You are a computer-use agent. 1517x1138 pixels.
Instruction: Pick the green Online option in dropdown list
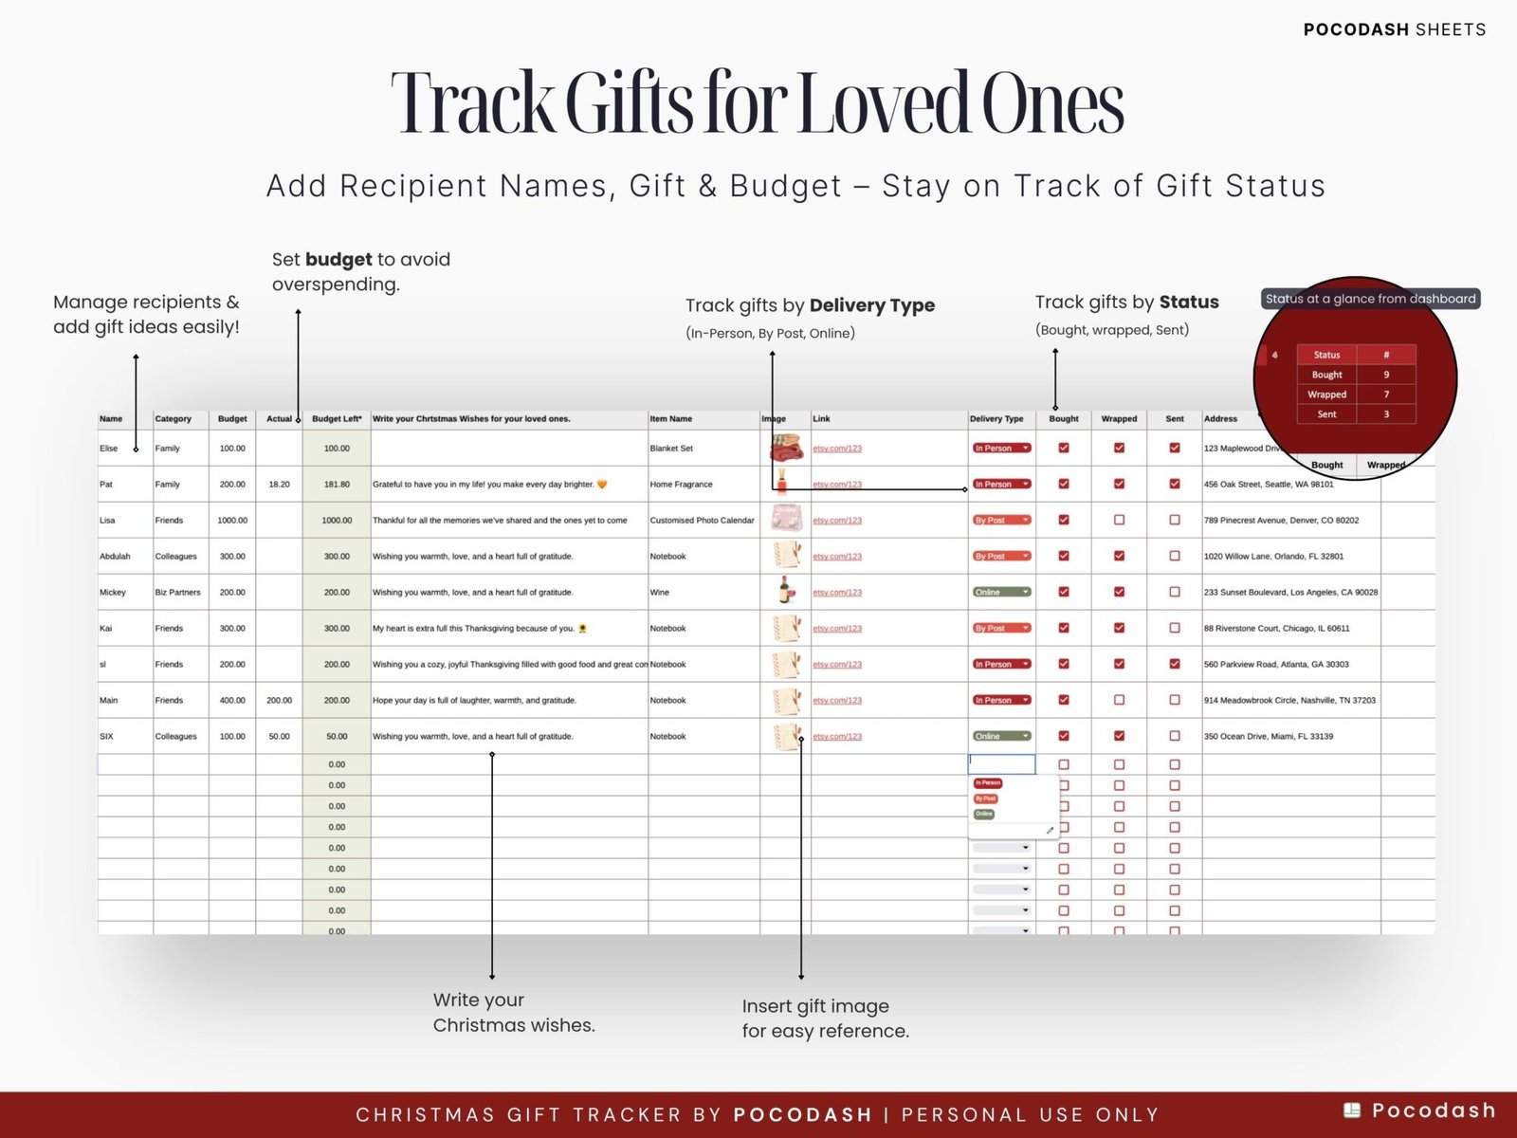coord(984,814)
